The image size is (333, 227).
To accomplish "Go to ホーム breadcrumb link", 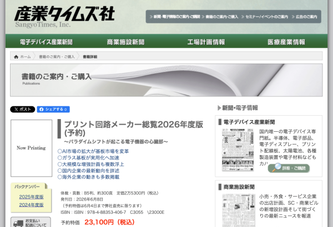I will click(x=26, y=57).
